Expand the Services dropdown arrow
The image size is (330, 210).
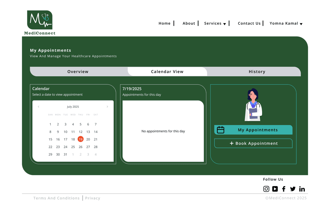click(225, 24)
